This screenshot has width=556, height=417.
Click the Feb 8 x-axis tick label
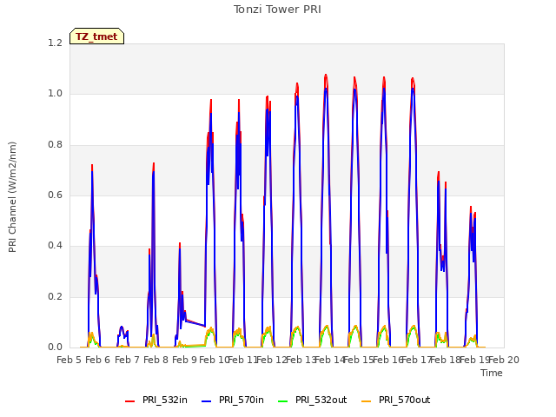point(156,360)
